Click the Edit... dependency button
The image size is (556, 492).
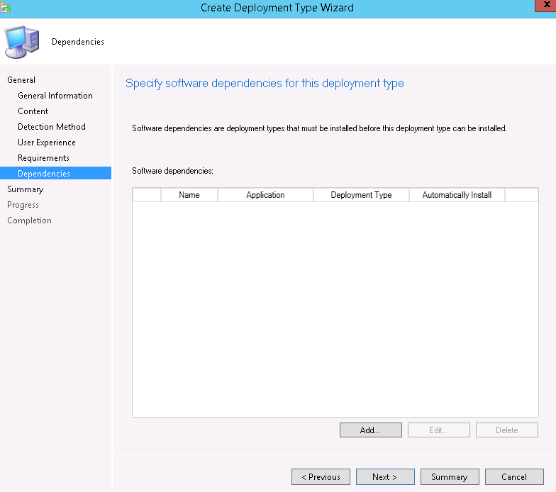(439, 430)
